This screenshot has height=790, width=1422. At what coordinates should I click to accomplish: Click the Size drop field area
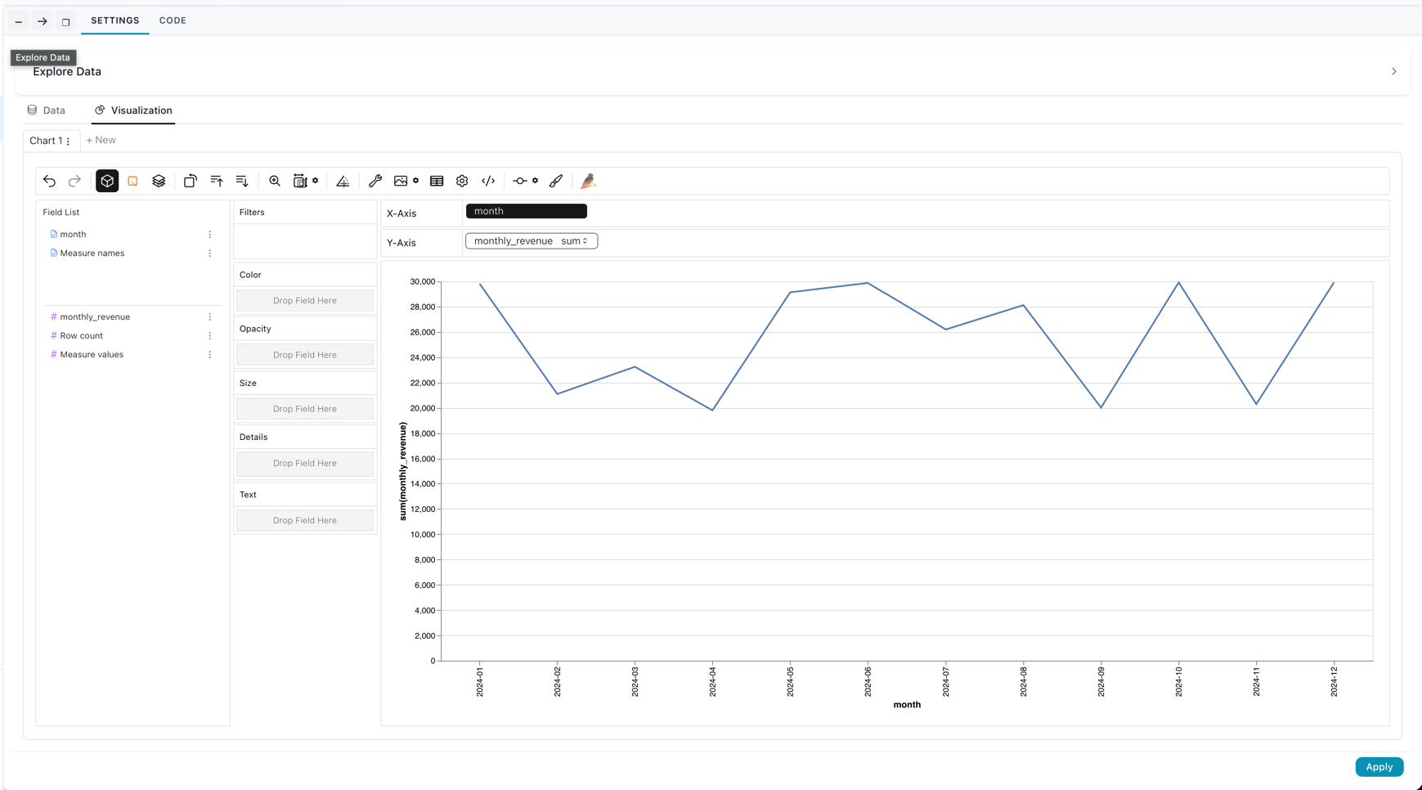tap(305, 409)
